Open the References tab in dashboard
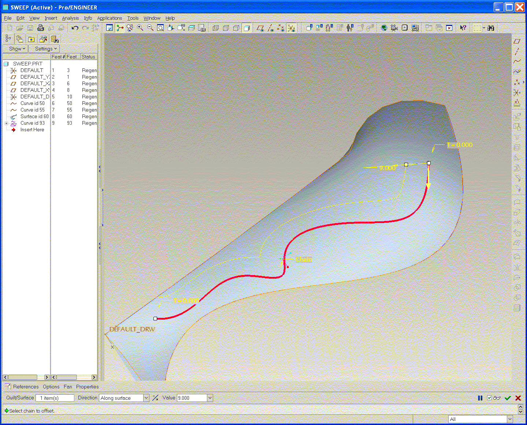The height and width of the screenshot is (425, 527). [x=26, y=387]
